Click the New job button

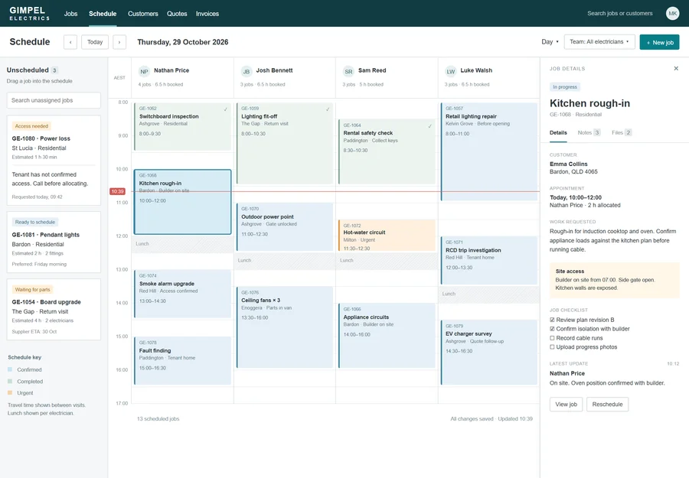coord(659,42)
